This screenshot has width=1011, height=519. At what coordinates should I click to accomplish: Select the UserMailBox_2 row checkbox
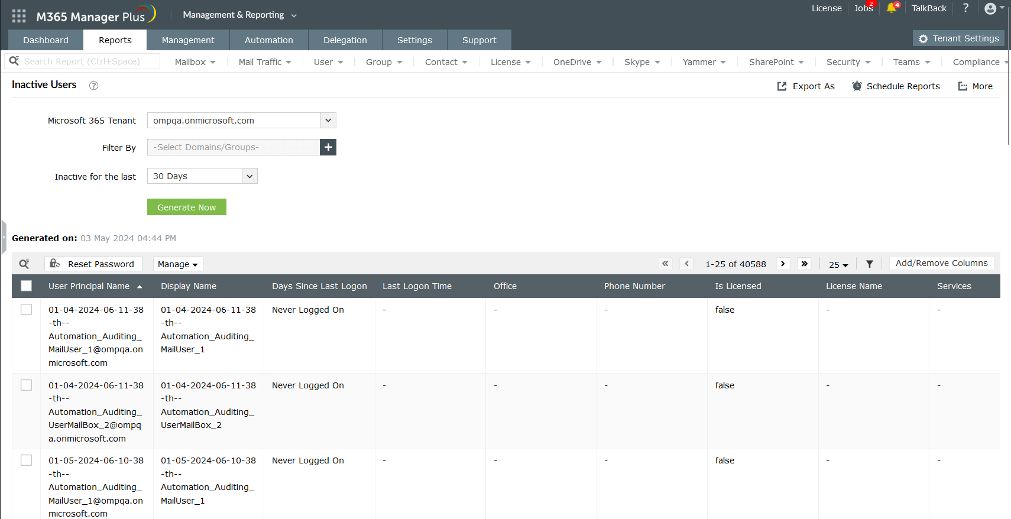coord(26,385)
